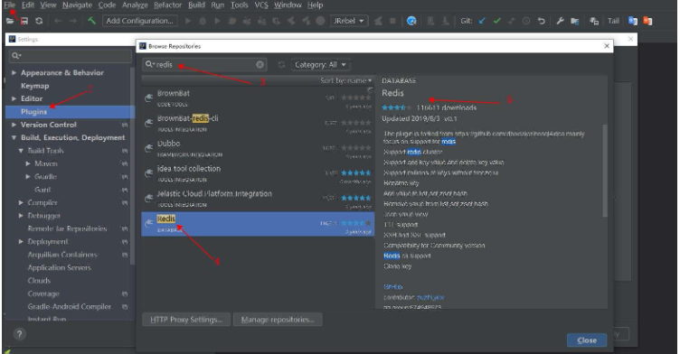
Task: Open the Refactor menu
Action: pos(167,5)
